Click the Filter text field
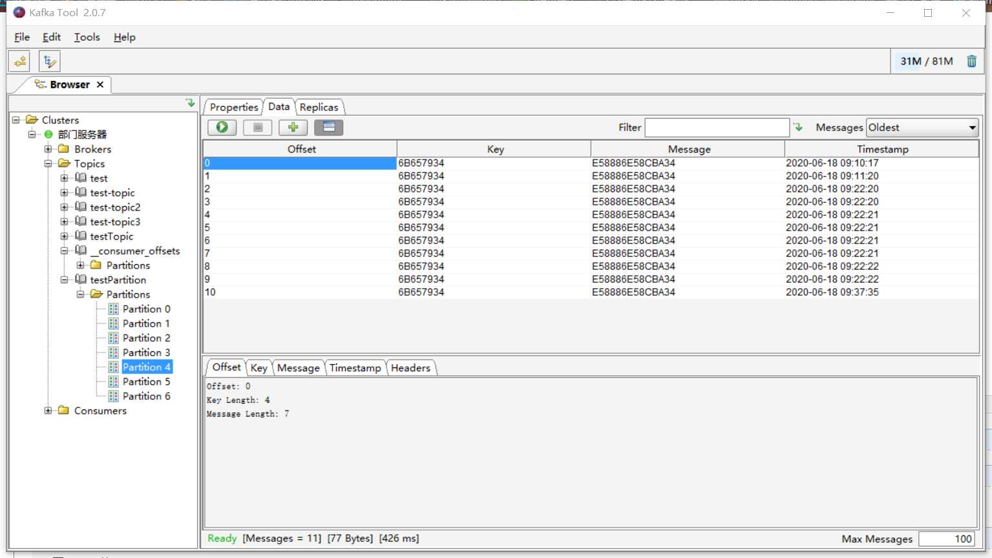 tap(717, 127)
